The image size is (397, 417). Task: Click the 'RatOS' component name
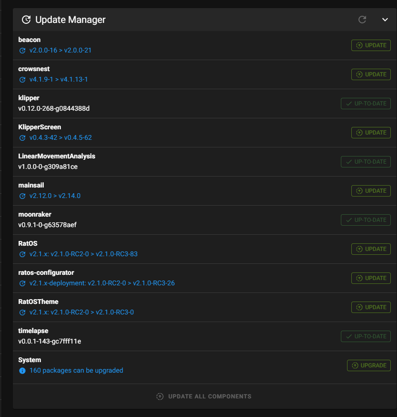click(28, 244)
